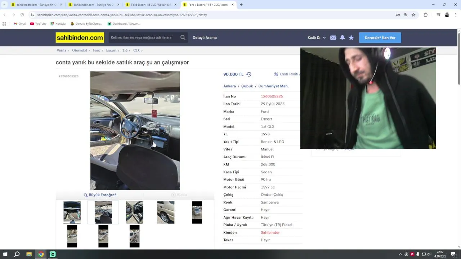Open File Explorer from the taskbar
Screen dimensions: 461x259
click(29, 254)
